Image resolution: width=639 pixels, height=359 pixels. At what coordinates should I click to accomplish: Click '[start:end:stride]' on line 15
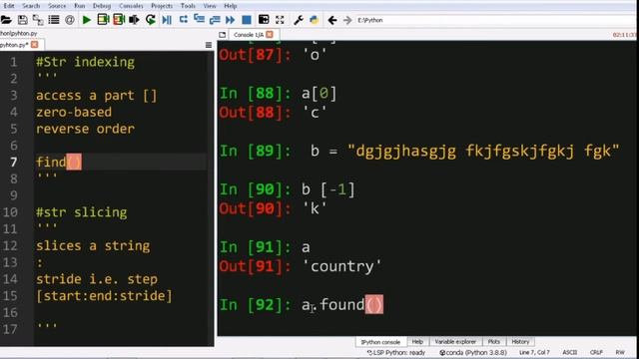tap(104, 295)
